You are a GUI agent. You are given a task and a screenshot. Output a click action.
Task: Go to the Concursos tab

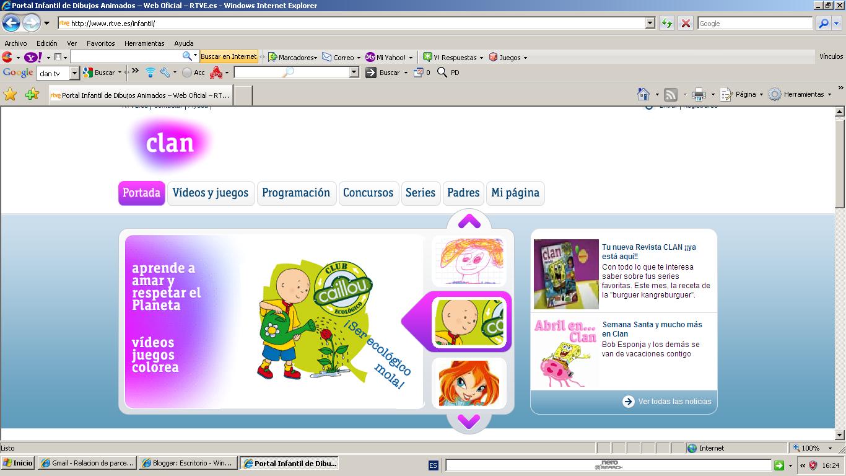click(368, 193)
